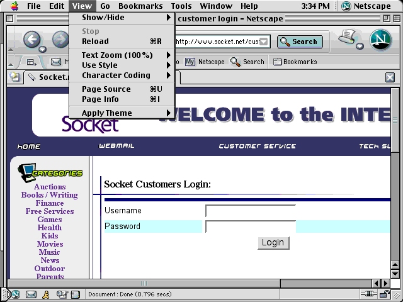Expand the Use Style submenu
The width and height of the screenshot is (403, 302).
pos(122,65)
